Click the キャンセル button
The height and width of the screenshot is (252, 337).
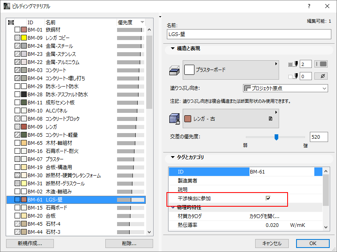coord(272,244)
